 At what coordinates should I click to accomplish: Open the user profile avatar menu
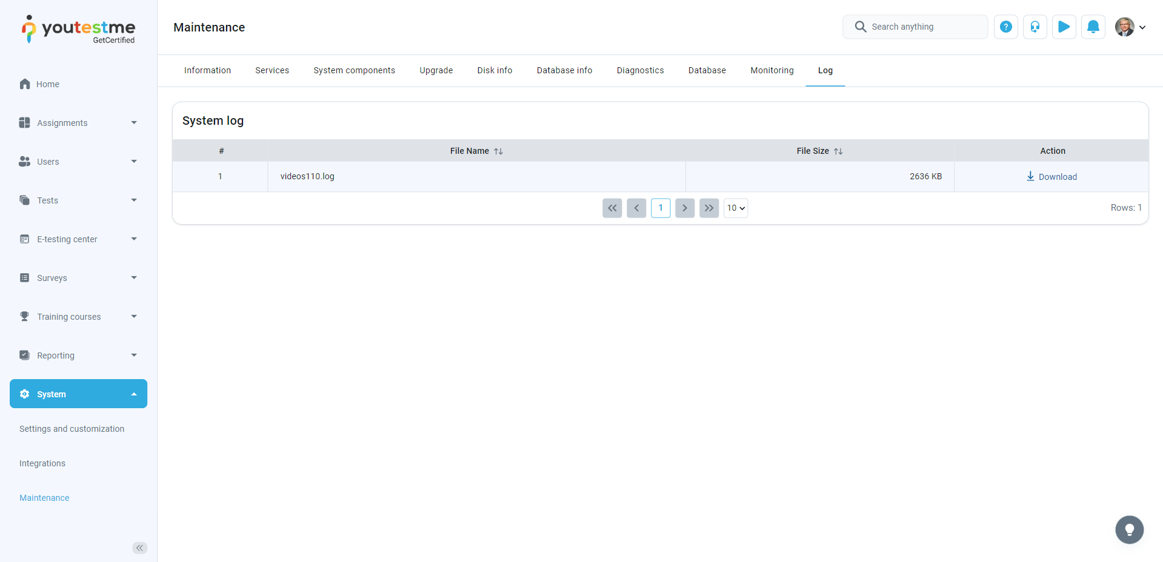tap(1130, 27)
